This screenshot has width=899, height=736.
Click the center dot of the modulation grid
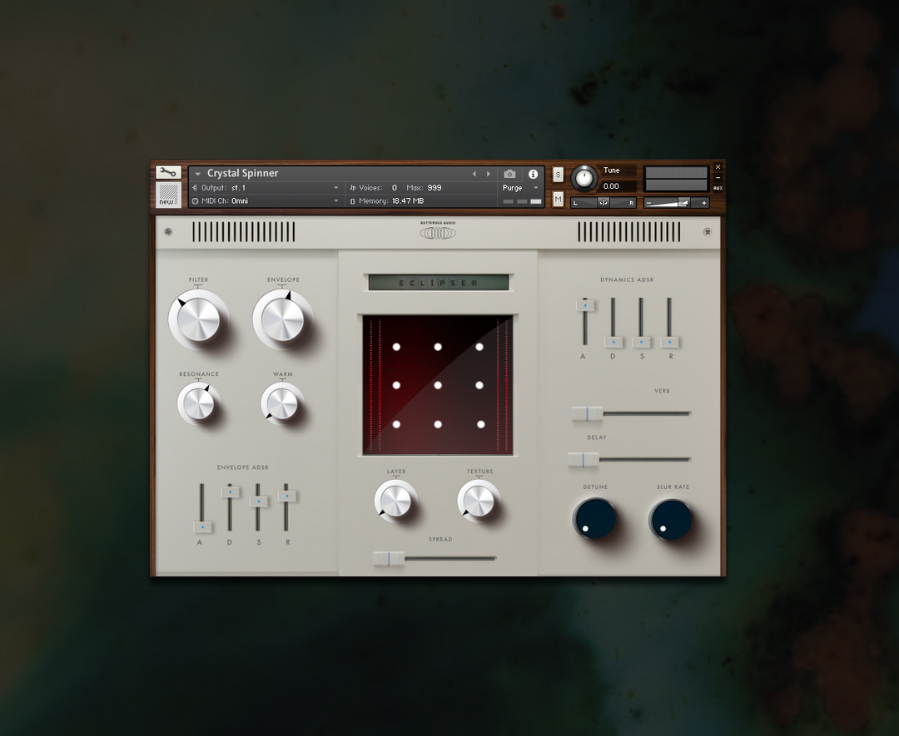click(x=438, y=387)
